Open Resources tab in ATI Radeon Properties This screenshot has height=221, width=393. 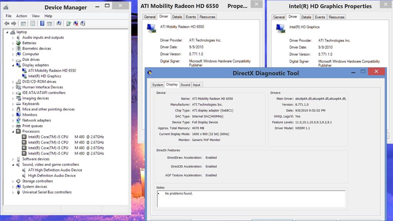click(207, 17)
